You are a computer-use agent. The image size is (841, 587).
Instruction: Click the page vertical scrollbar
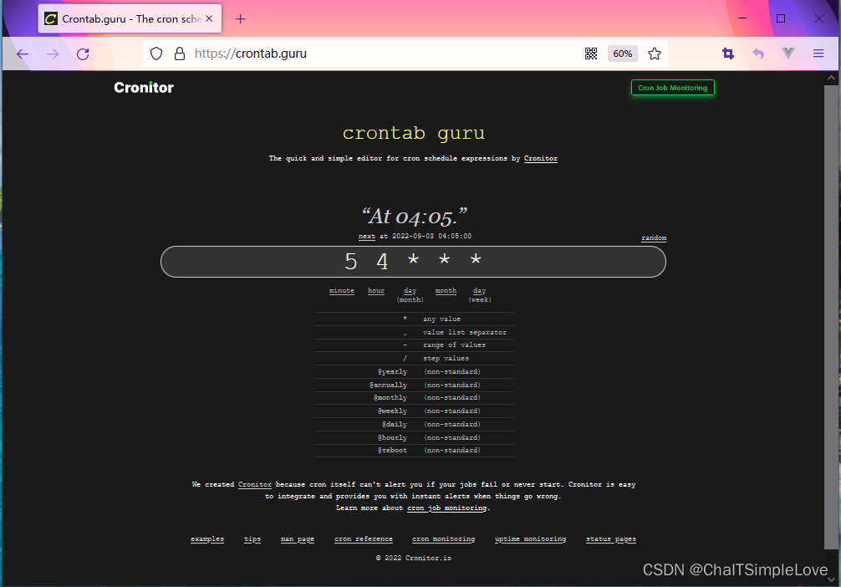tap(831, 317)
